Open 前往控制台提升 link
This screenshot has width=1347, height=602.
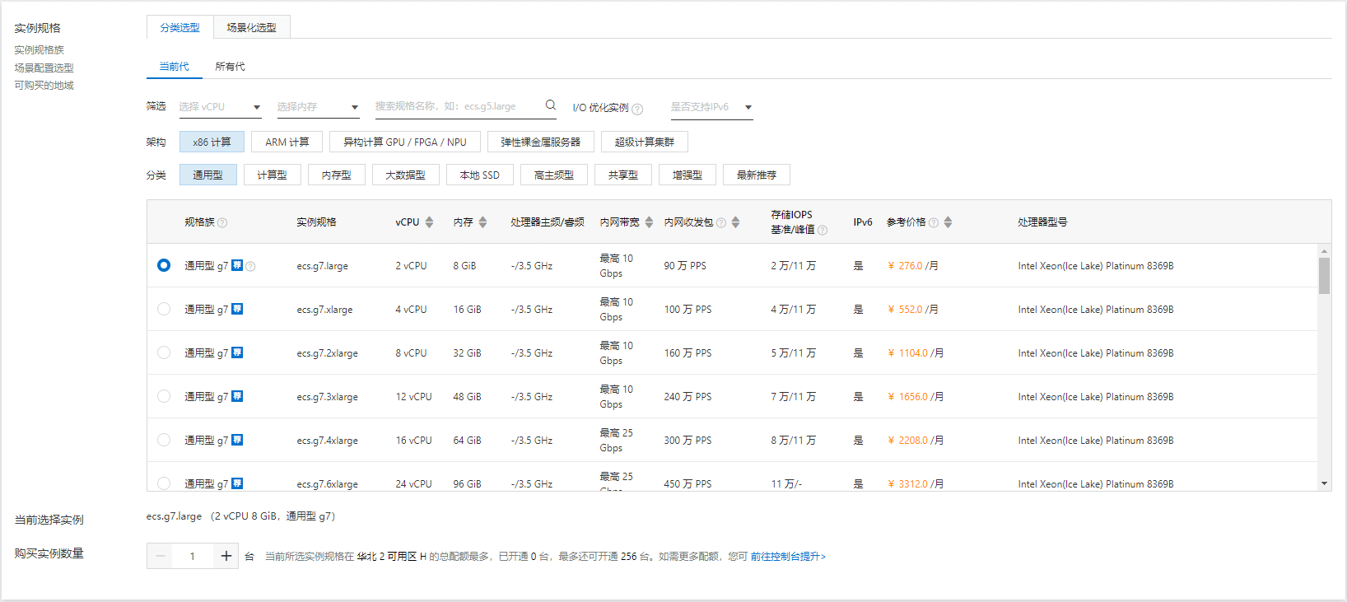coord(788,557)
